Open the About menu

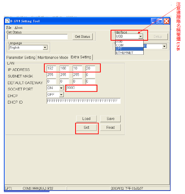[x=18, y=27]
